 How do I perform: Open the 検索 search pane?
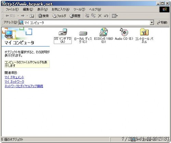43,16
